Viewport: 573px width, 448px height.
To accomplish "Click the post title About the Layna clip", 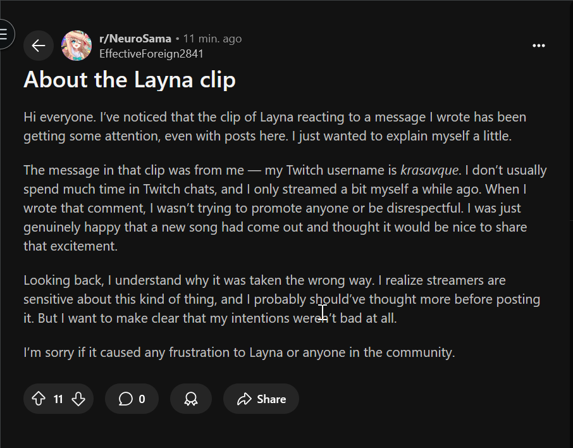I will (x=130, y=80).
